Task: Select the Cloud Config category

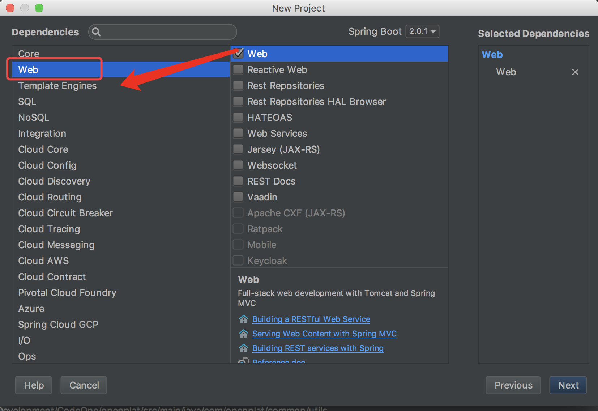Action: pyautogui.click(x=121, y=165)
